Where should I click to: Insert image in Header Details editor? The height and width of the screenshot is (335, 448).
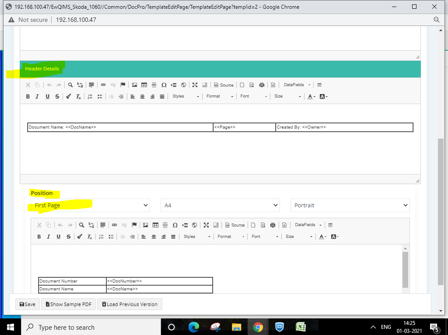(x=134, y=85)
